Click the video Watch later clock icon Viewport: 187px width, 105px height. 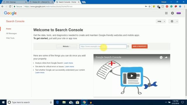(x=161, y=57)
